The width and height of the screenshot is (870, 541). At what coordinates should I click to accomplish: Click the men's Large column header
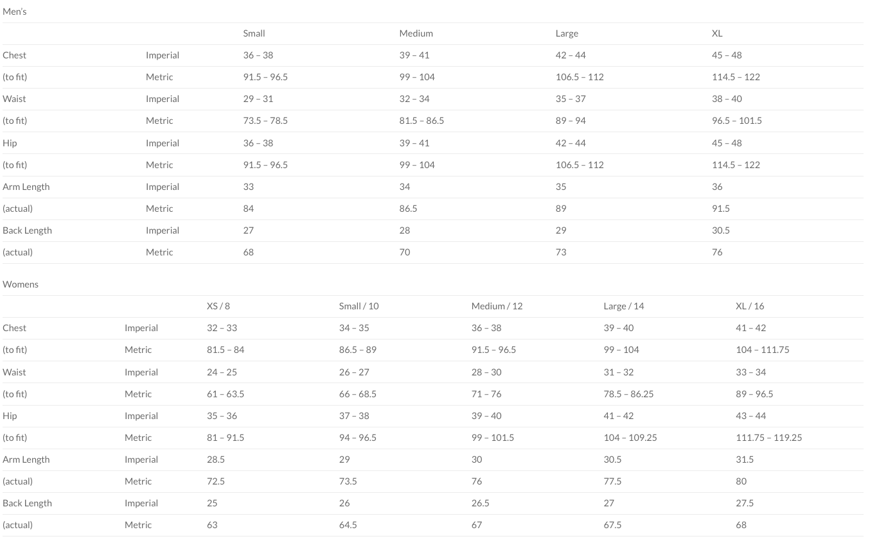click(x=567, y=33)
